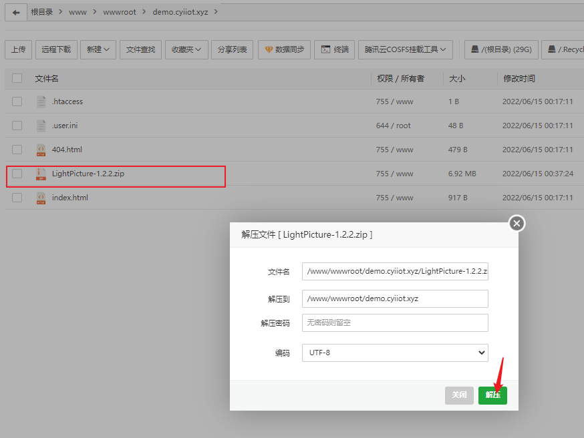Image resolution: width=584 pixels, height=438 pixels.
Task: Click the 文件名 input field in the dialog
Action: click(x=395, y=271)
